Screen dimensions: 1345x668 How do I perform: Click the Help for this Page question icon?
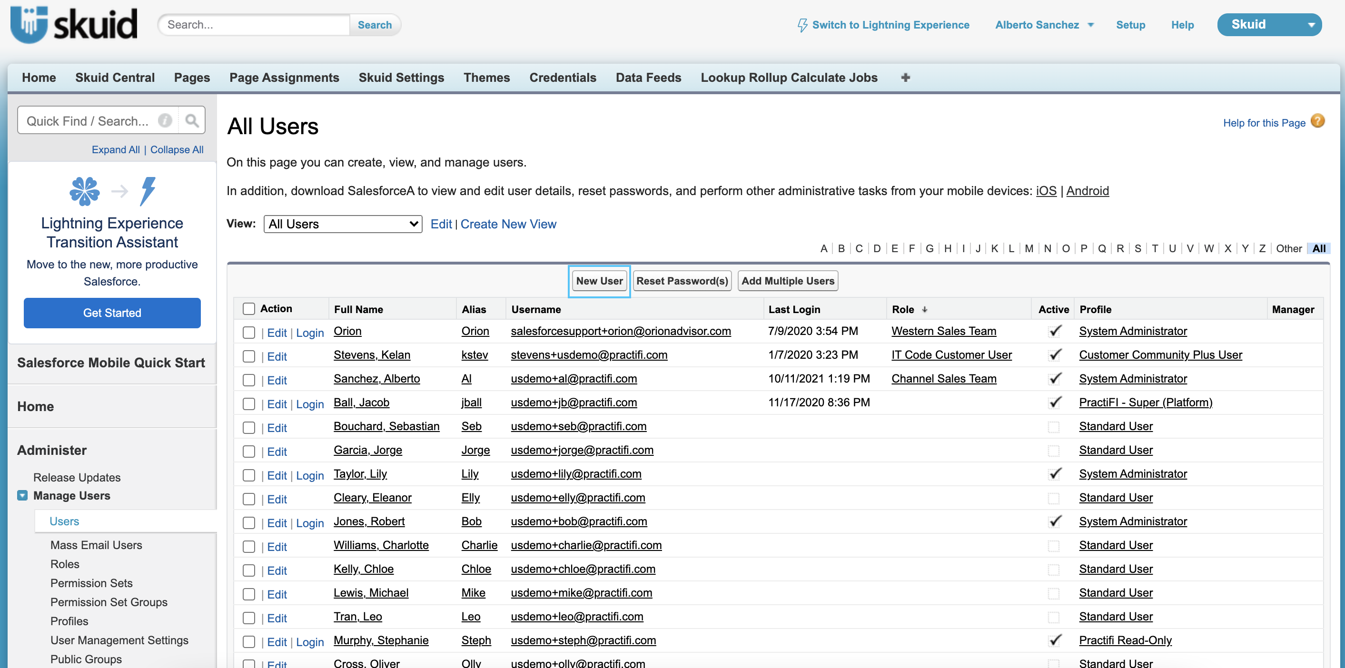click(x=1317, y=121)
